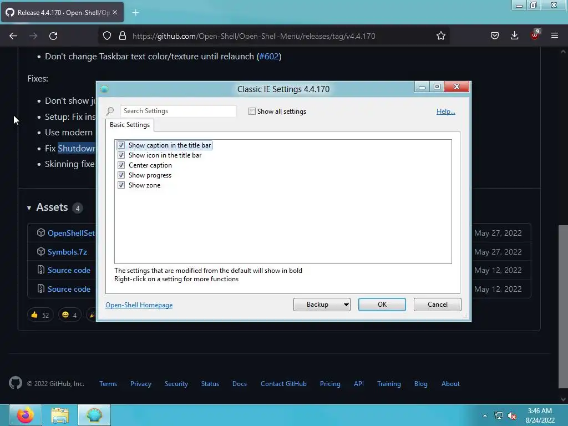Go back in Firefox browser
The width and height of the screenshot is (568, 426).
13,36
